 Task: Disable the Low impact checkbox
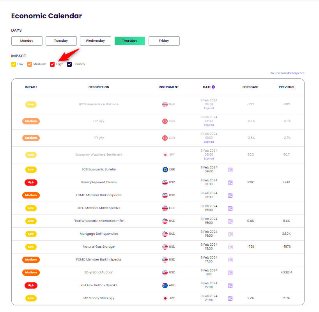tap(13, 64)
